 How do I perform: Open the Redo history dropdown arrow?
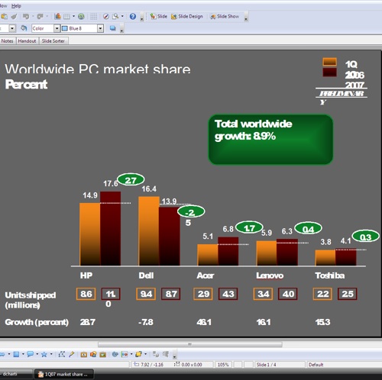pyautogui.click(x=47, y=17)
